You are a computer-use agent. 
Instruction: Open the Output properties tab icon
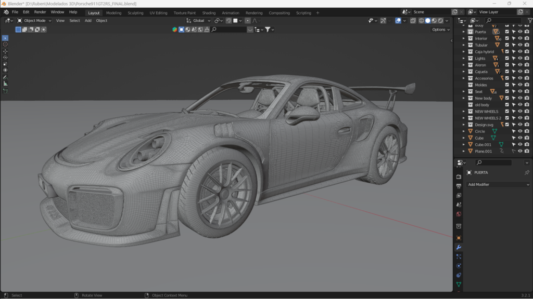click(x=459, y=186)
